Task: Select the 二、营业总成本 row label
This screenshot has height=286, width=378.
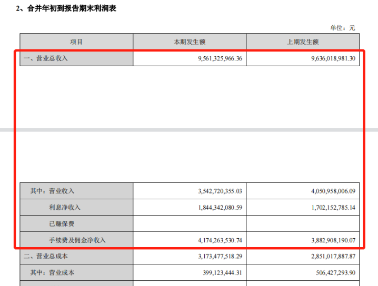Action: (46, 256)
